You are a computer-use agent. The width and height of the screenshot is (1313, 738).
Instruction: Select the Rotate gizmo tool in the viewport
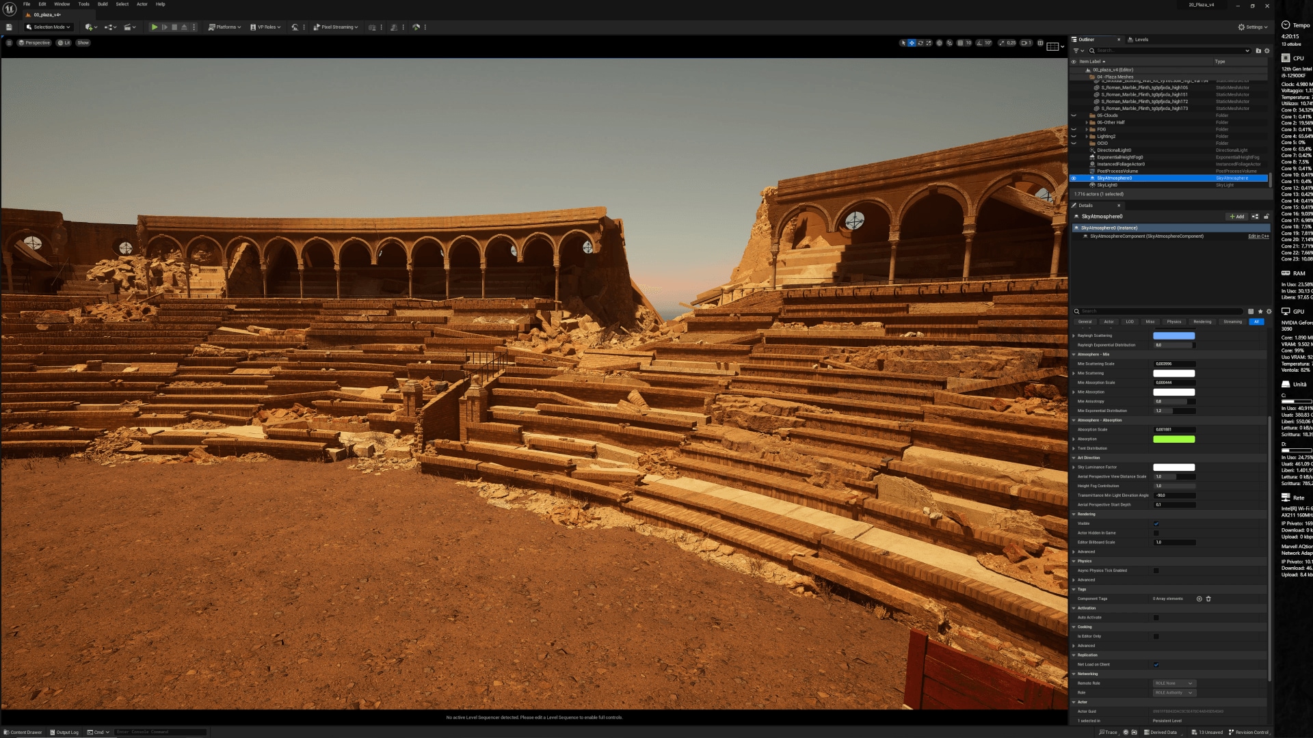920,43
